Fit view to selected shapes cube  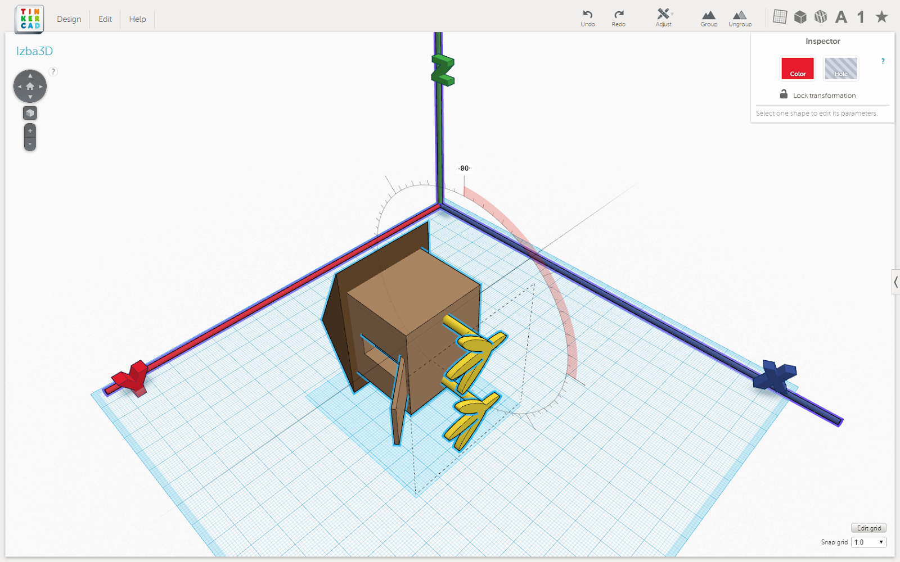(x=30, y=113)
